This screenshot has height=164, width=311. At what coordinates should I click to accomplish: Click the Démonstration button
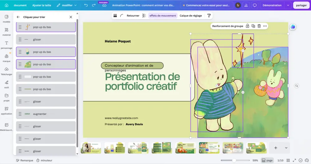272,5
